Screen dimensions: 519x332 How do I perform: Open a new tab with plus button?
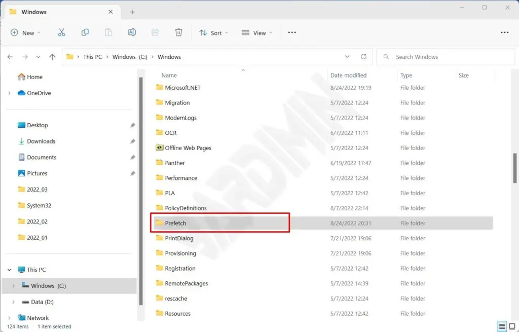click(x=132, y=12)
